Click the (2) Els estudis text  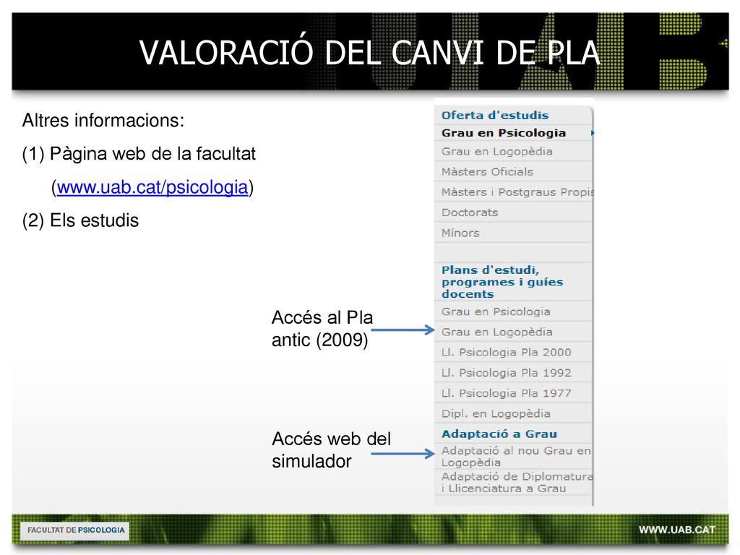[x=80, y=220]
